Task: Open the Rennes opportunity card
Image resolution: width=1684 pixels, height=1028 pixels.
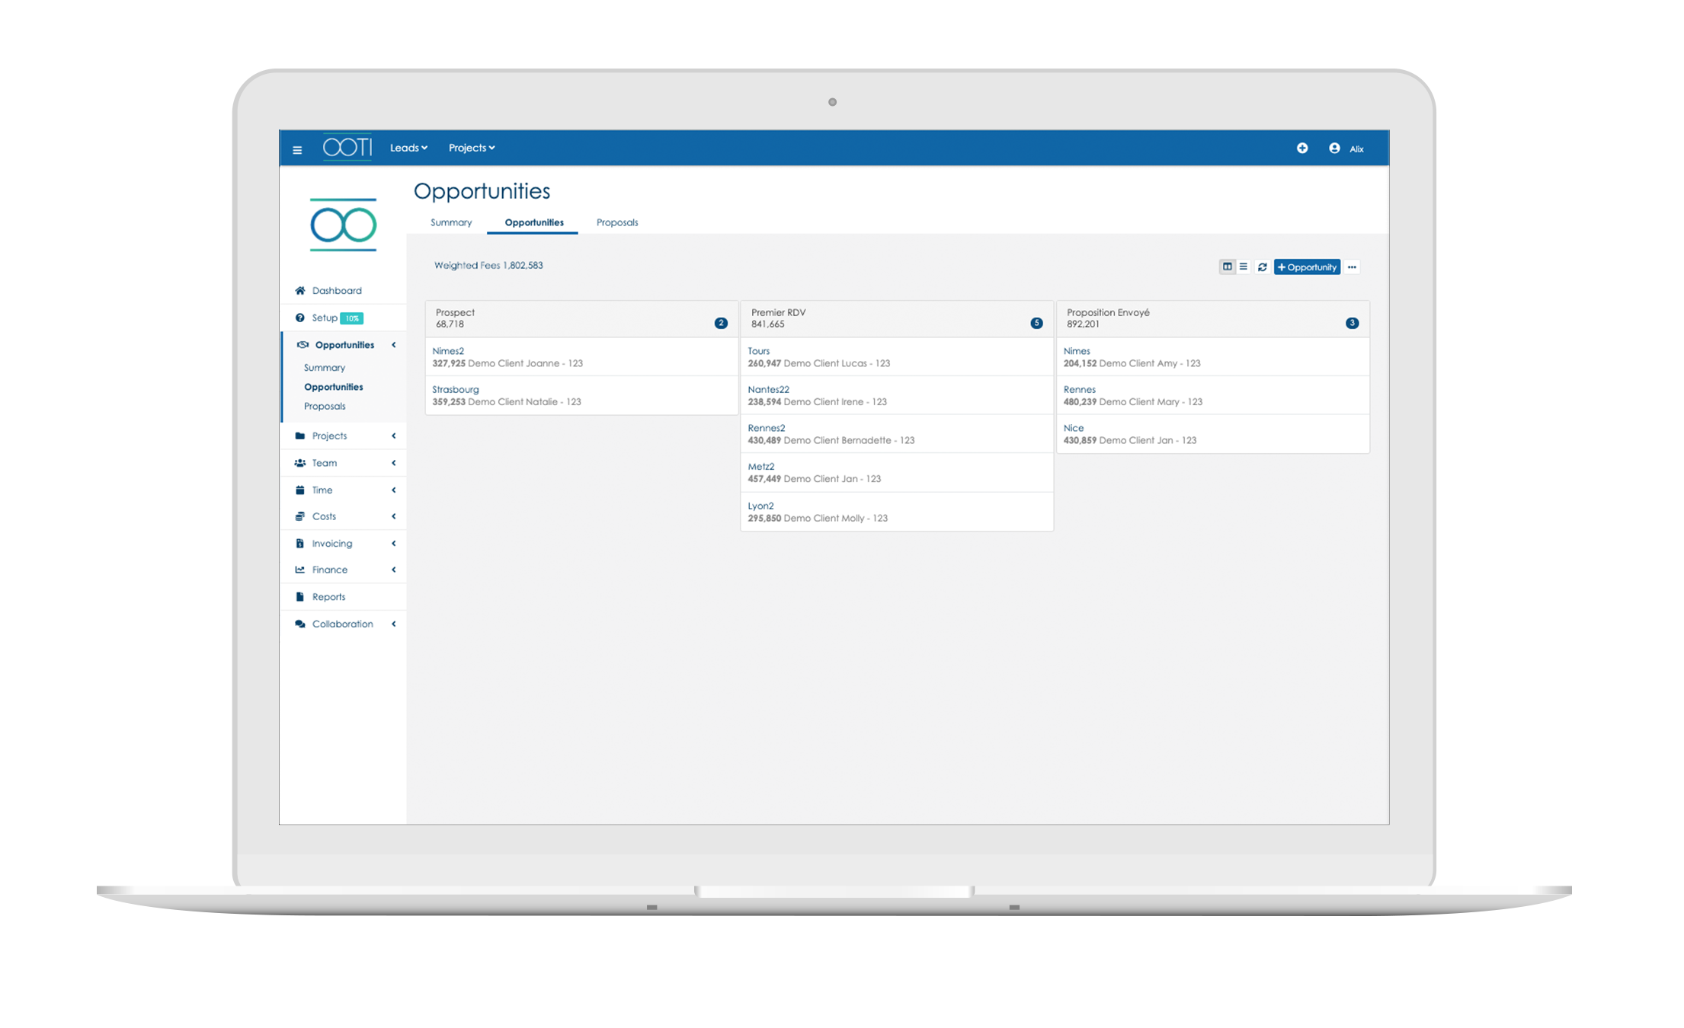Action: point(1212,395)
